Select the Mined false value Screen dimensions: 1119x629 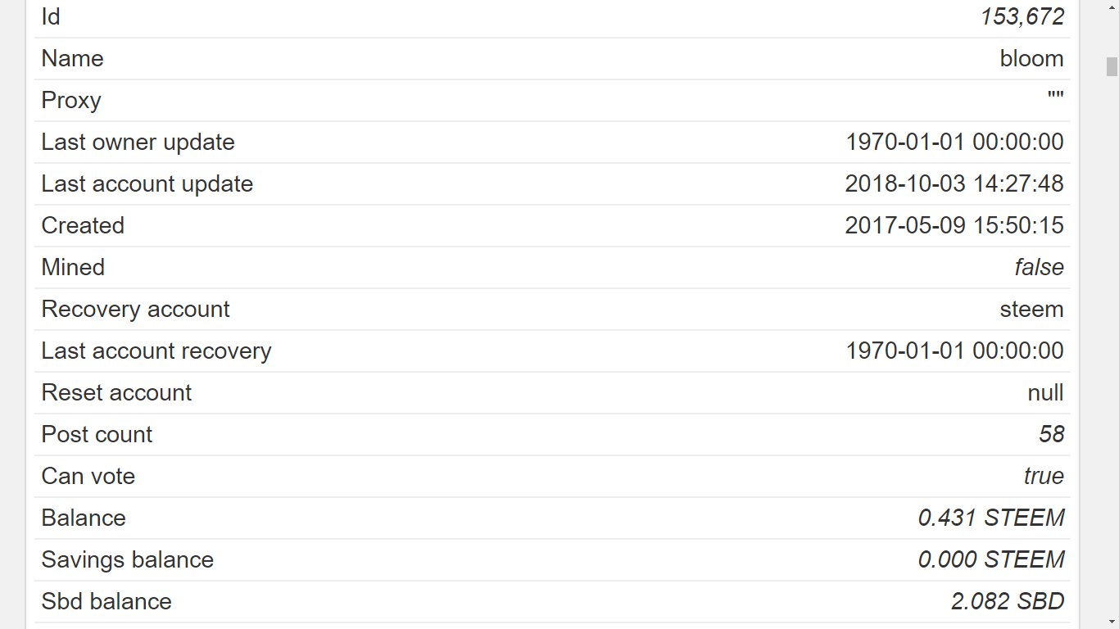tap(1039, 267)
